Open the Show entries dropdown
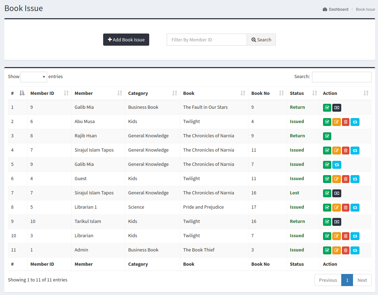This screenshot has height=295, width=378. pos(34,77)
